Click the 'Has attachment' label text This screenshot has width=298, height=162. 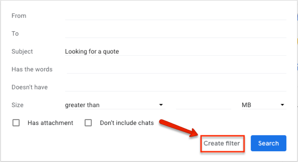click(x=50, y=123)
